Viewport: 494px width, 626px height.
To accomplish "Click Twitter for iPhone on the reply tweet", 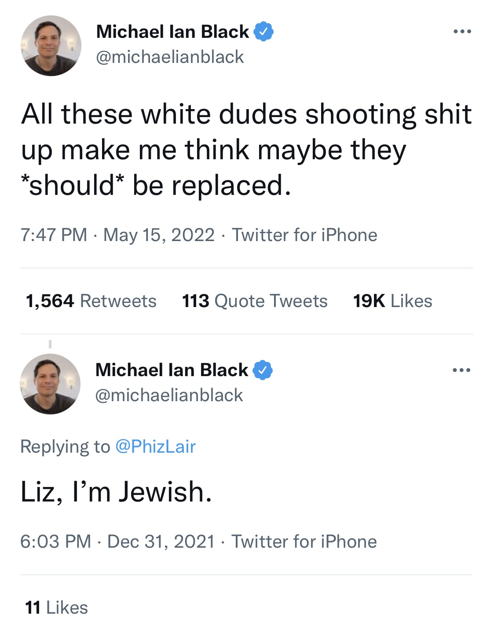I will [304, 542].
